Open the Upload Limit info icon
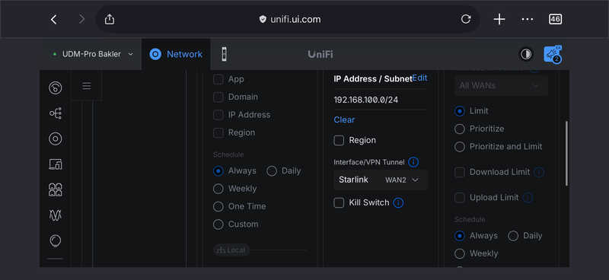 [x=528, y=198]
